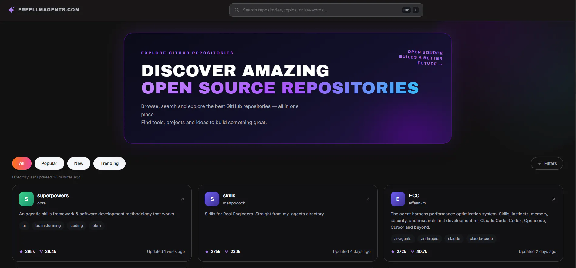576x268 pixels.
Task: Switch to the Popular tab
Action: click(49, 163)
